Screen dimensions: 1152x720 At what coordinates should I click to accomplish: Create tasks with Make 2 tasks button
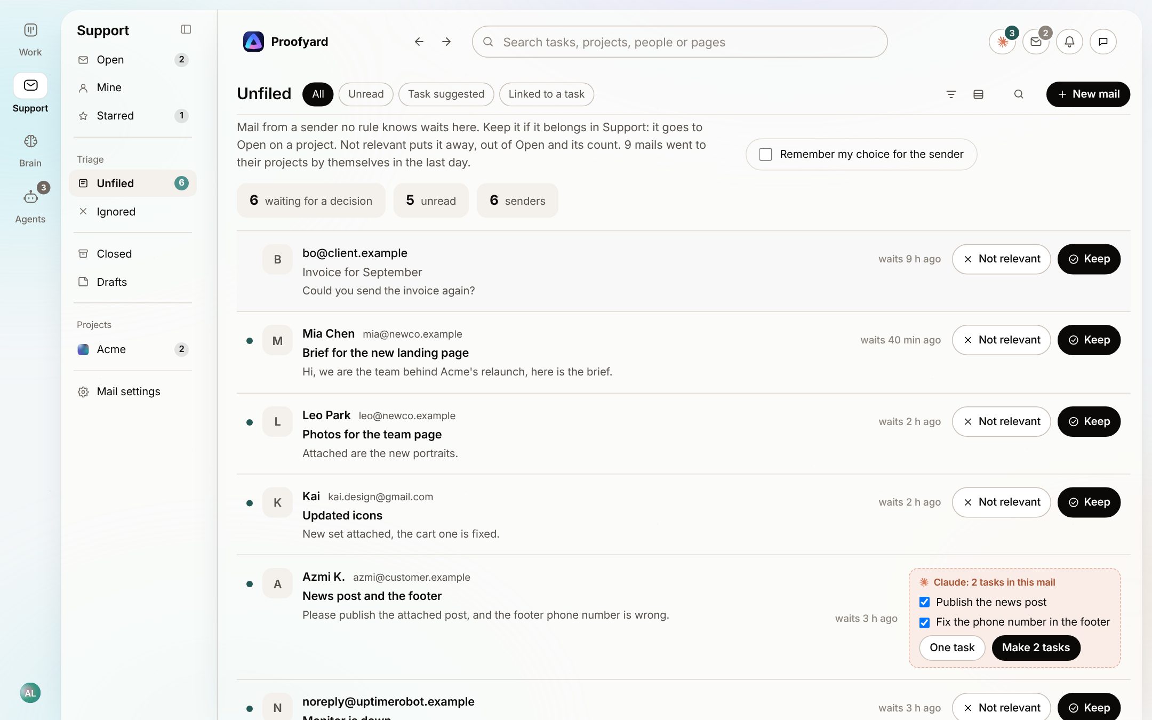[1036, 648]
